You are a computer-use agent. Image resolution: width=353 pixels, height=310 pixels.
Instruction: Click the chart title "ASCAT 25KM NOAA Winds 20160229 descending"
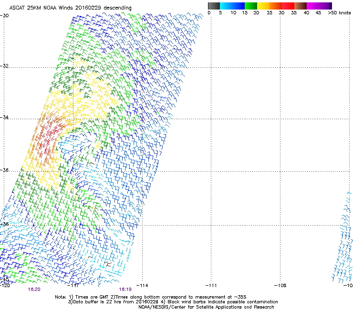click(70, 8)
